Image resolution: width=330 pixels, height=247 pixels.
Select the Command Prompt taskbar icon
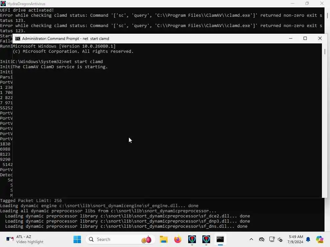click(x=220, y=239)
